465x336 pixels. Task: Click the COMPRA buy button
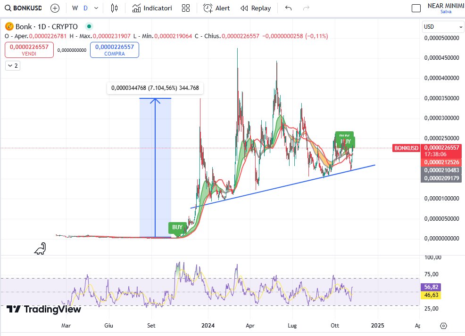115,50
